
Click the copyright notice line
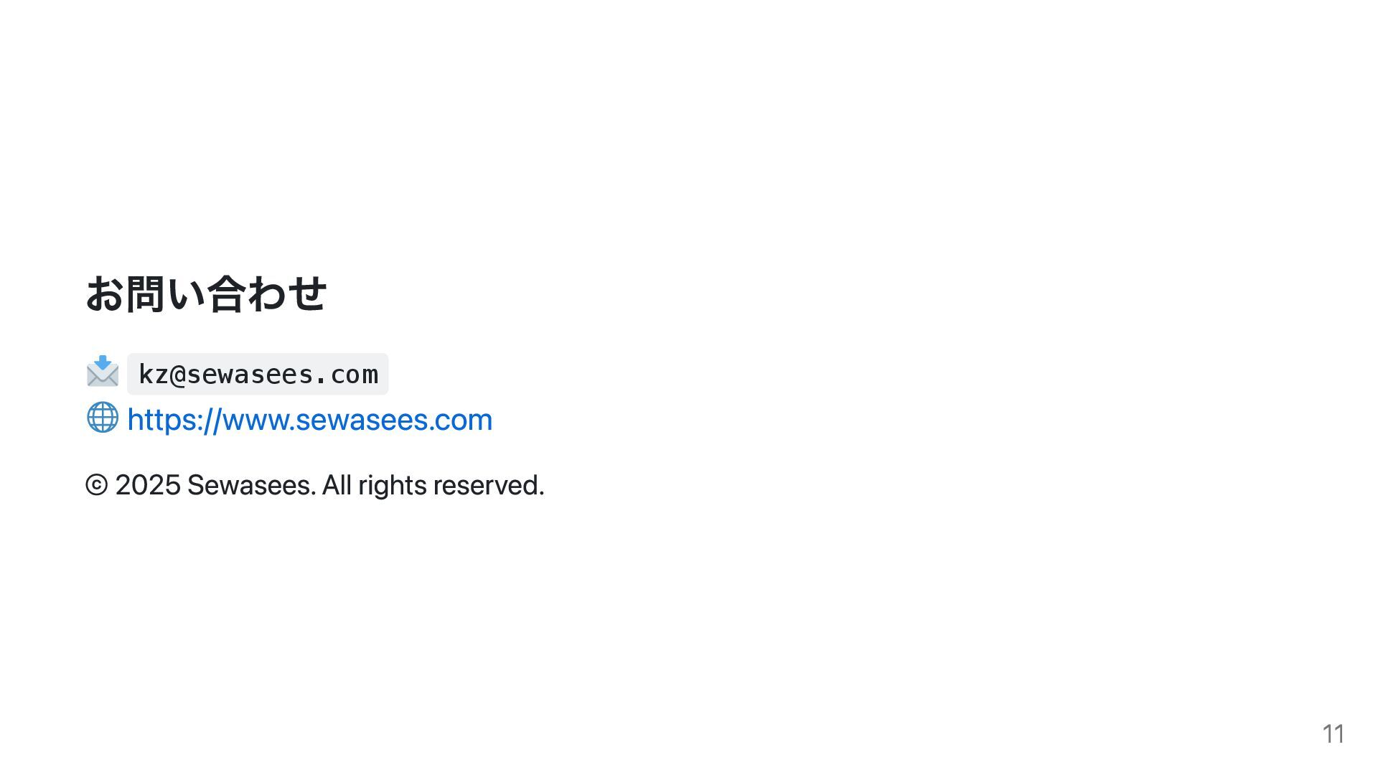click(315, 485)
